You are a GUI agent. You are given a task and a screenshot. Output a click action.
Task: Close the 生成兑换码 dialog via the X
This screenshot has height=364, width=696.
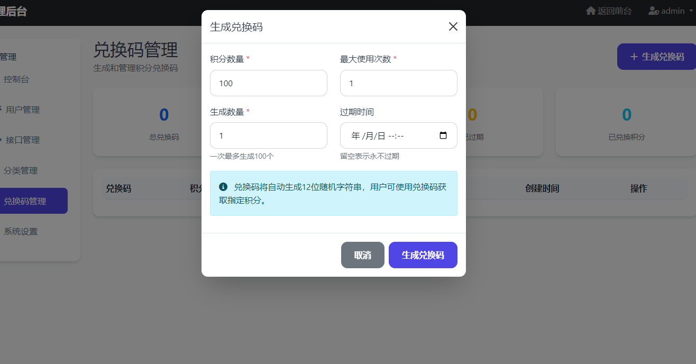[453, 26]
